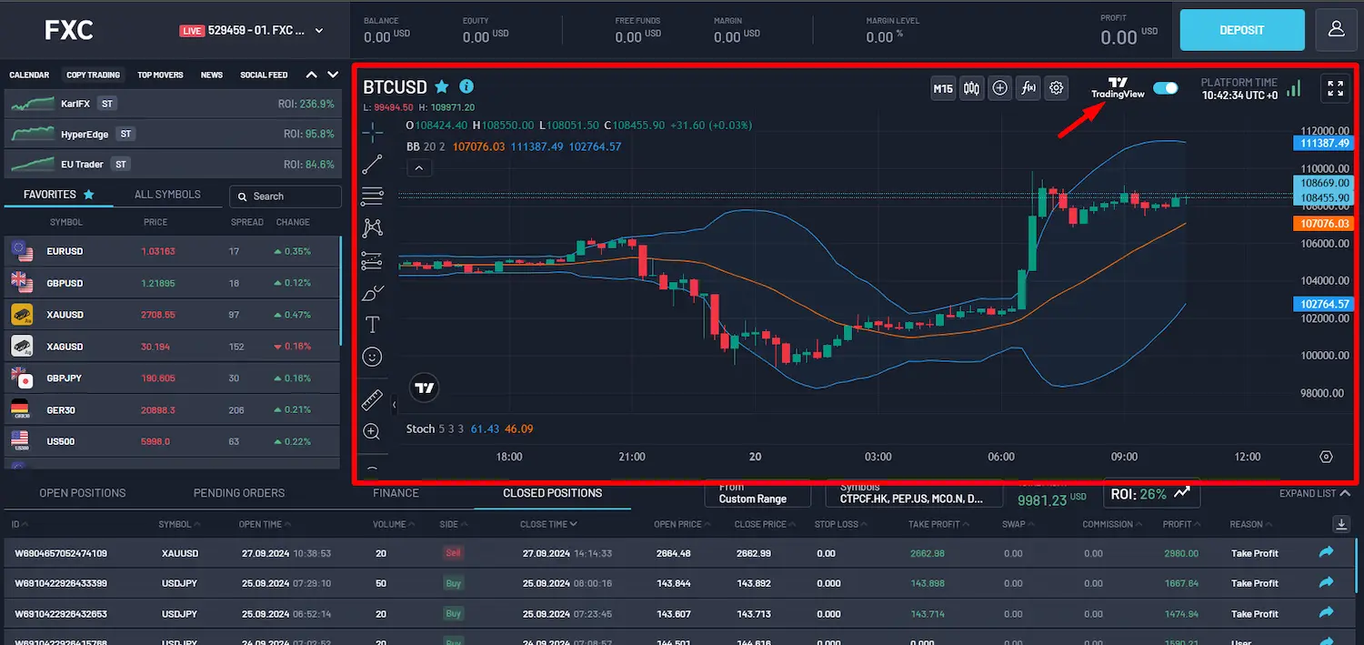Switch to the ALL SYMBOLS tab
Screen dimensions: 1364x645
coord(169,194)
